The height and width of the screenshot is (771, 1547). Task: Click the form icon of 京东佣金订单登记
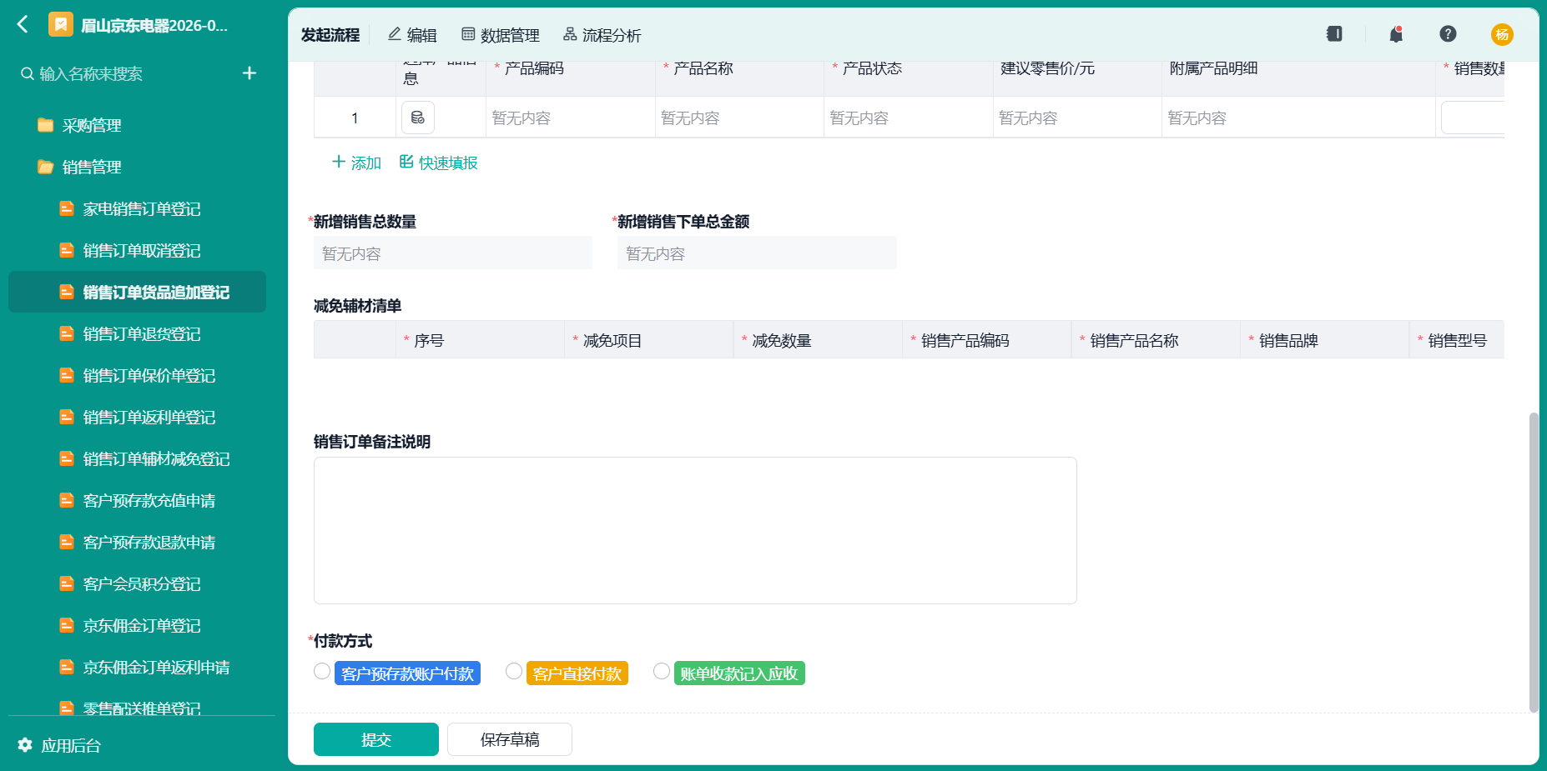(x=67, y=625)
